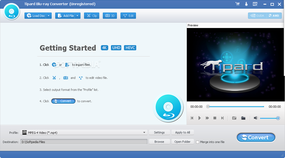
Task: Adjust the volume slider
Action: coord(270,118)
